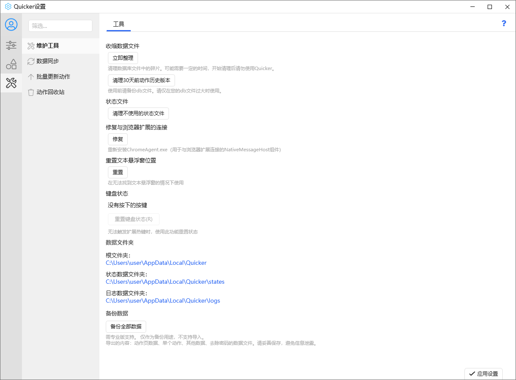This screenshot has width=516, height=380.
Task: Click 清理不使用的状态文件 button
Action: pyautogui.click(x=138, y=113)
